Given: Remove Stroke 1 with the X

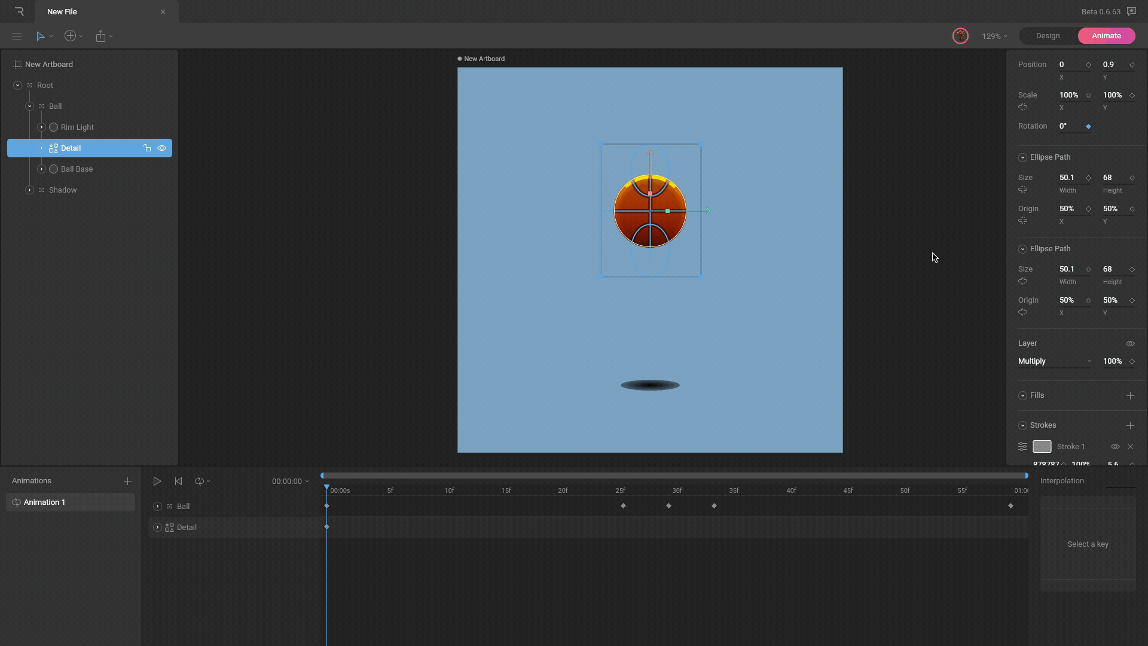Looking at the screenshot, I should pos(1130,447).
